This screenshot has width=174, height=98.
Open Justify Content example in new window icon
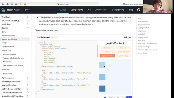56,38
